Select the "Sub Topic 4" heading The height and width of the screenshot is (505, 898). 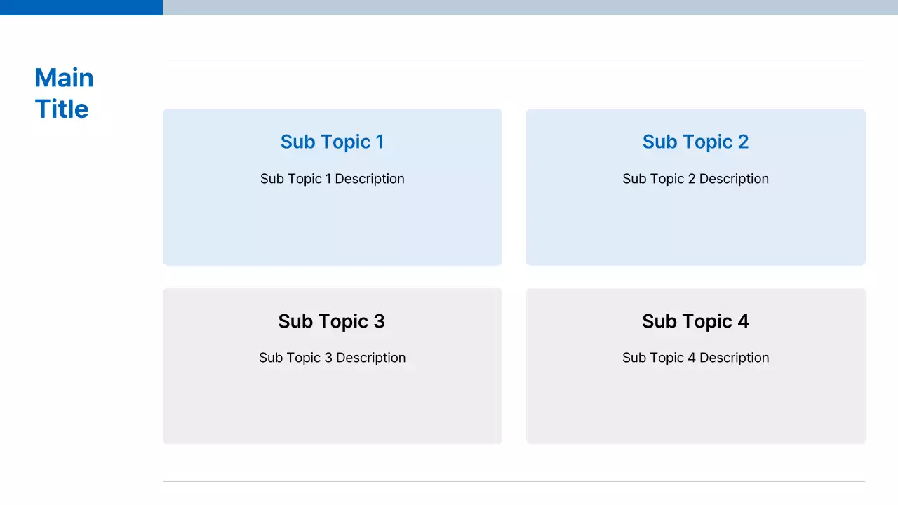click(695, 321)
